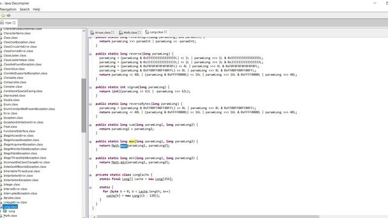Collapse the sum method fold marker
This screenshot has height=218, width=388.
(90, 125)
